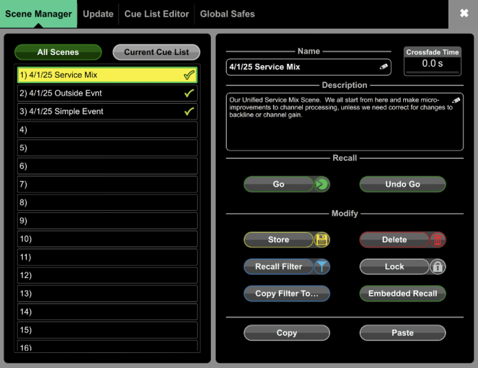Click the pencil icon in Name field
The height and width of the screenshot is (368, 478).
pyautogui.click(x=383, y=67)
